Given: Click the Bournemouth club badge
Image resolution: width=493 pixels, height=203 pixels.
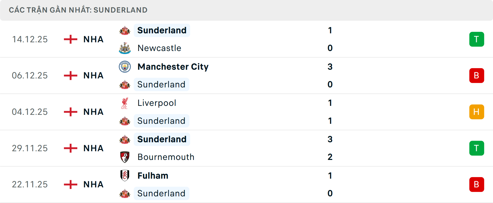Looking at the screenshot, I should point(125,157).
